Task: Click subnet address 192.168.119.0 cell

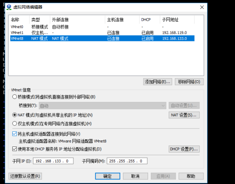Action: (x=174, y=33)
